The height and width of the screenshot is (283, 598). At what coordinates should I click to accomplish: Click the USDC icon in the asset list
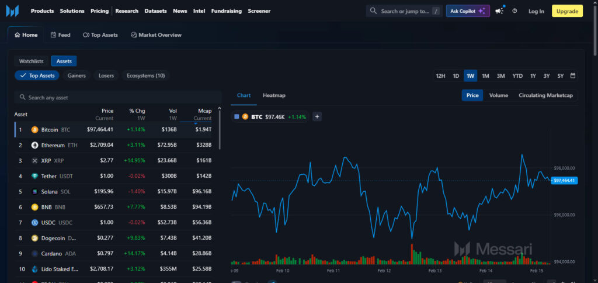[x=34, y=223]
